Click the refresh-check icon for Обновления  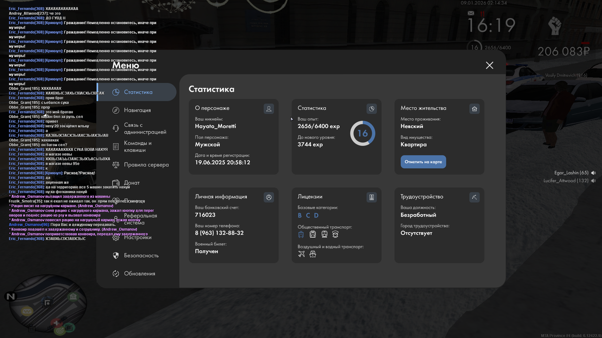[116, 274]
